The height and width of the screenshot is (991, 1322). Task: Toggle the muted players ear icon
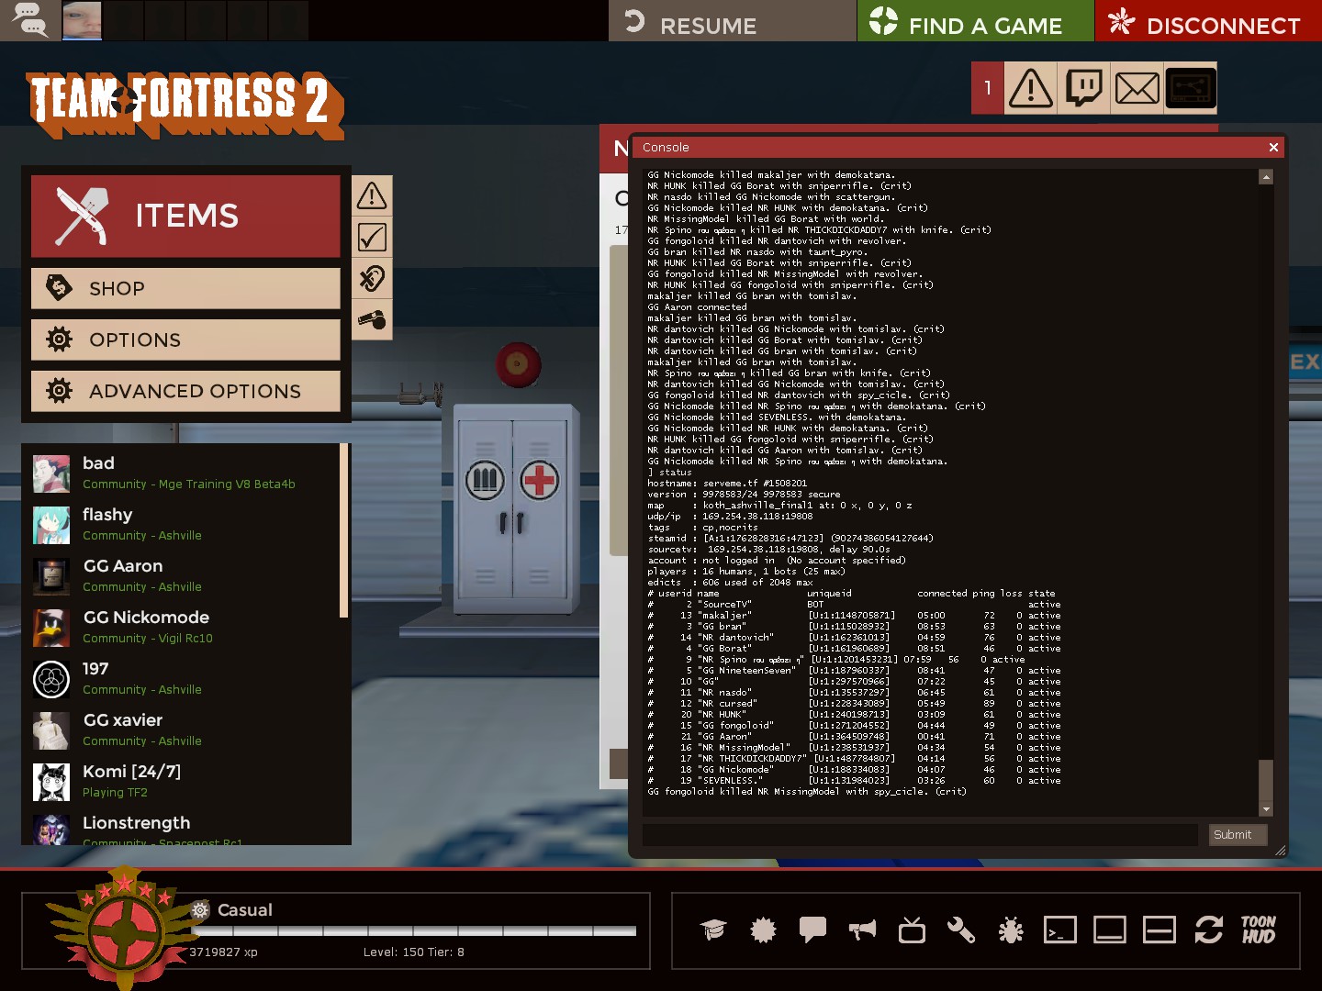click(x=372, y=279)
